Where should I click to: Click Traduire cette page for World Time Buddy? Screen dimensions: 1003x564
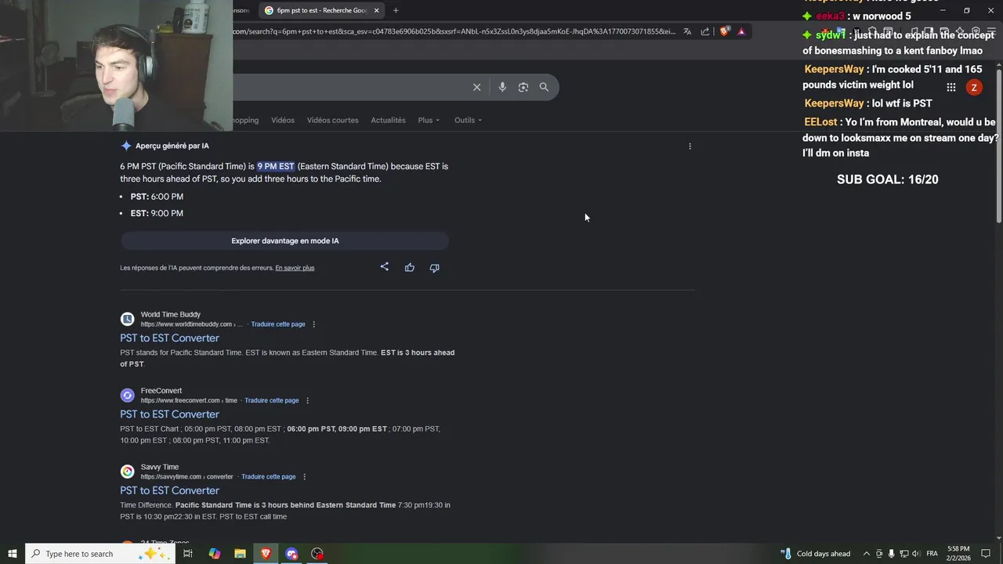coord(278,324)
